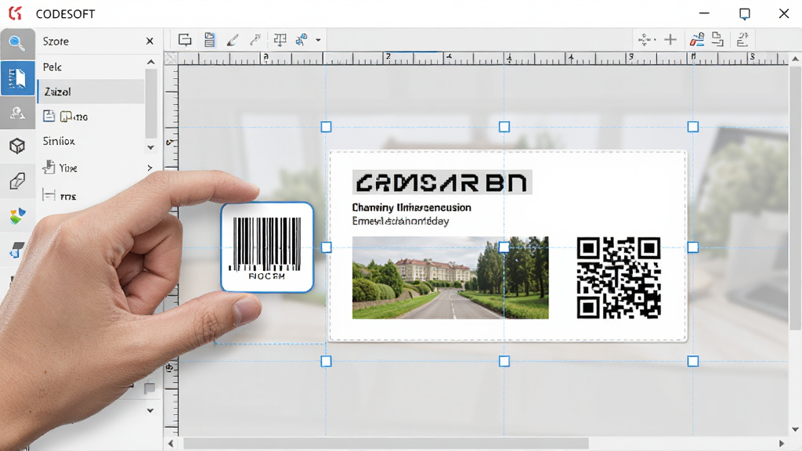The height and width of the screenshot is (451, 802).
Task: Select the eyedropper tool in the toolbar
Action: [x=255, y=40]
